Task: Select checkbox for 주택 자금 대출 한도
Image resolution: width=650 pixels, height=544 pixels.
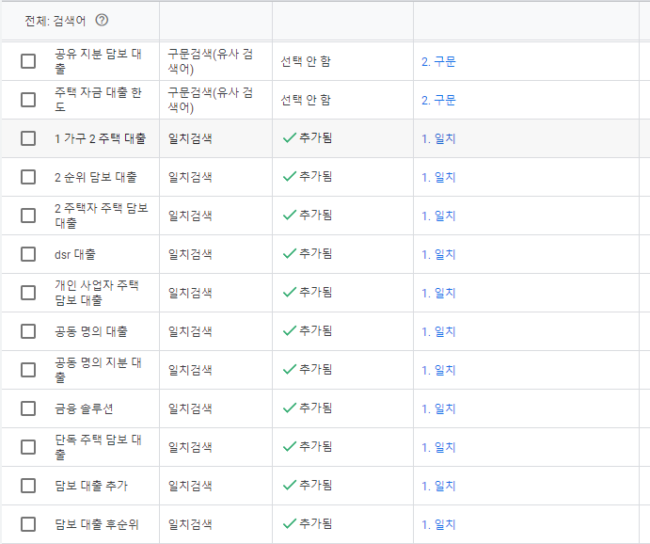Action: coord(28,100)
